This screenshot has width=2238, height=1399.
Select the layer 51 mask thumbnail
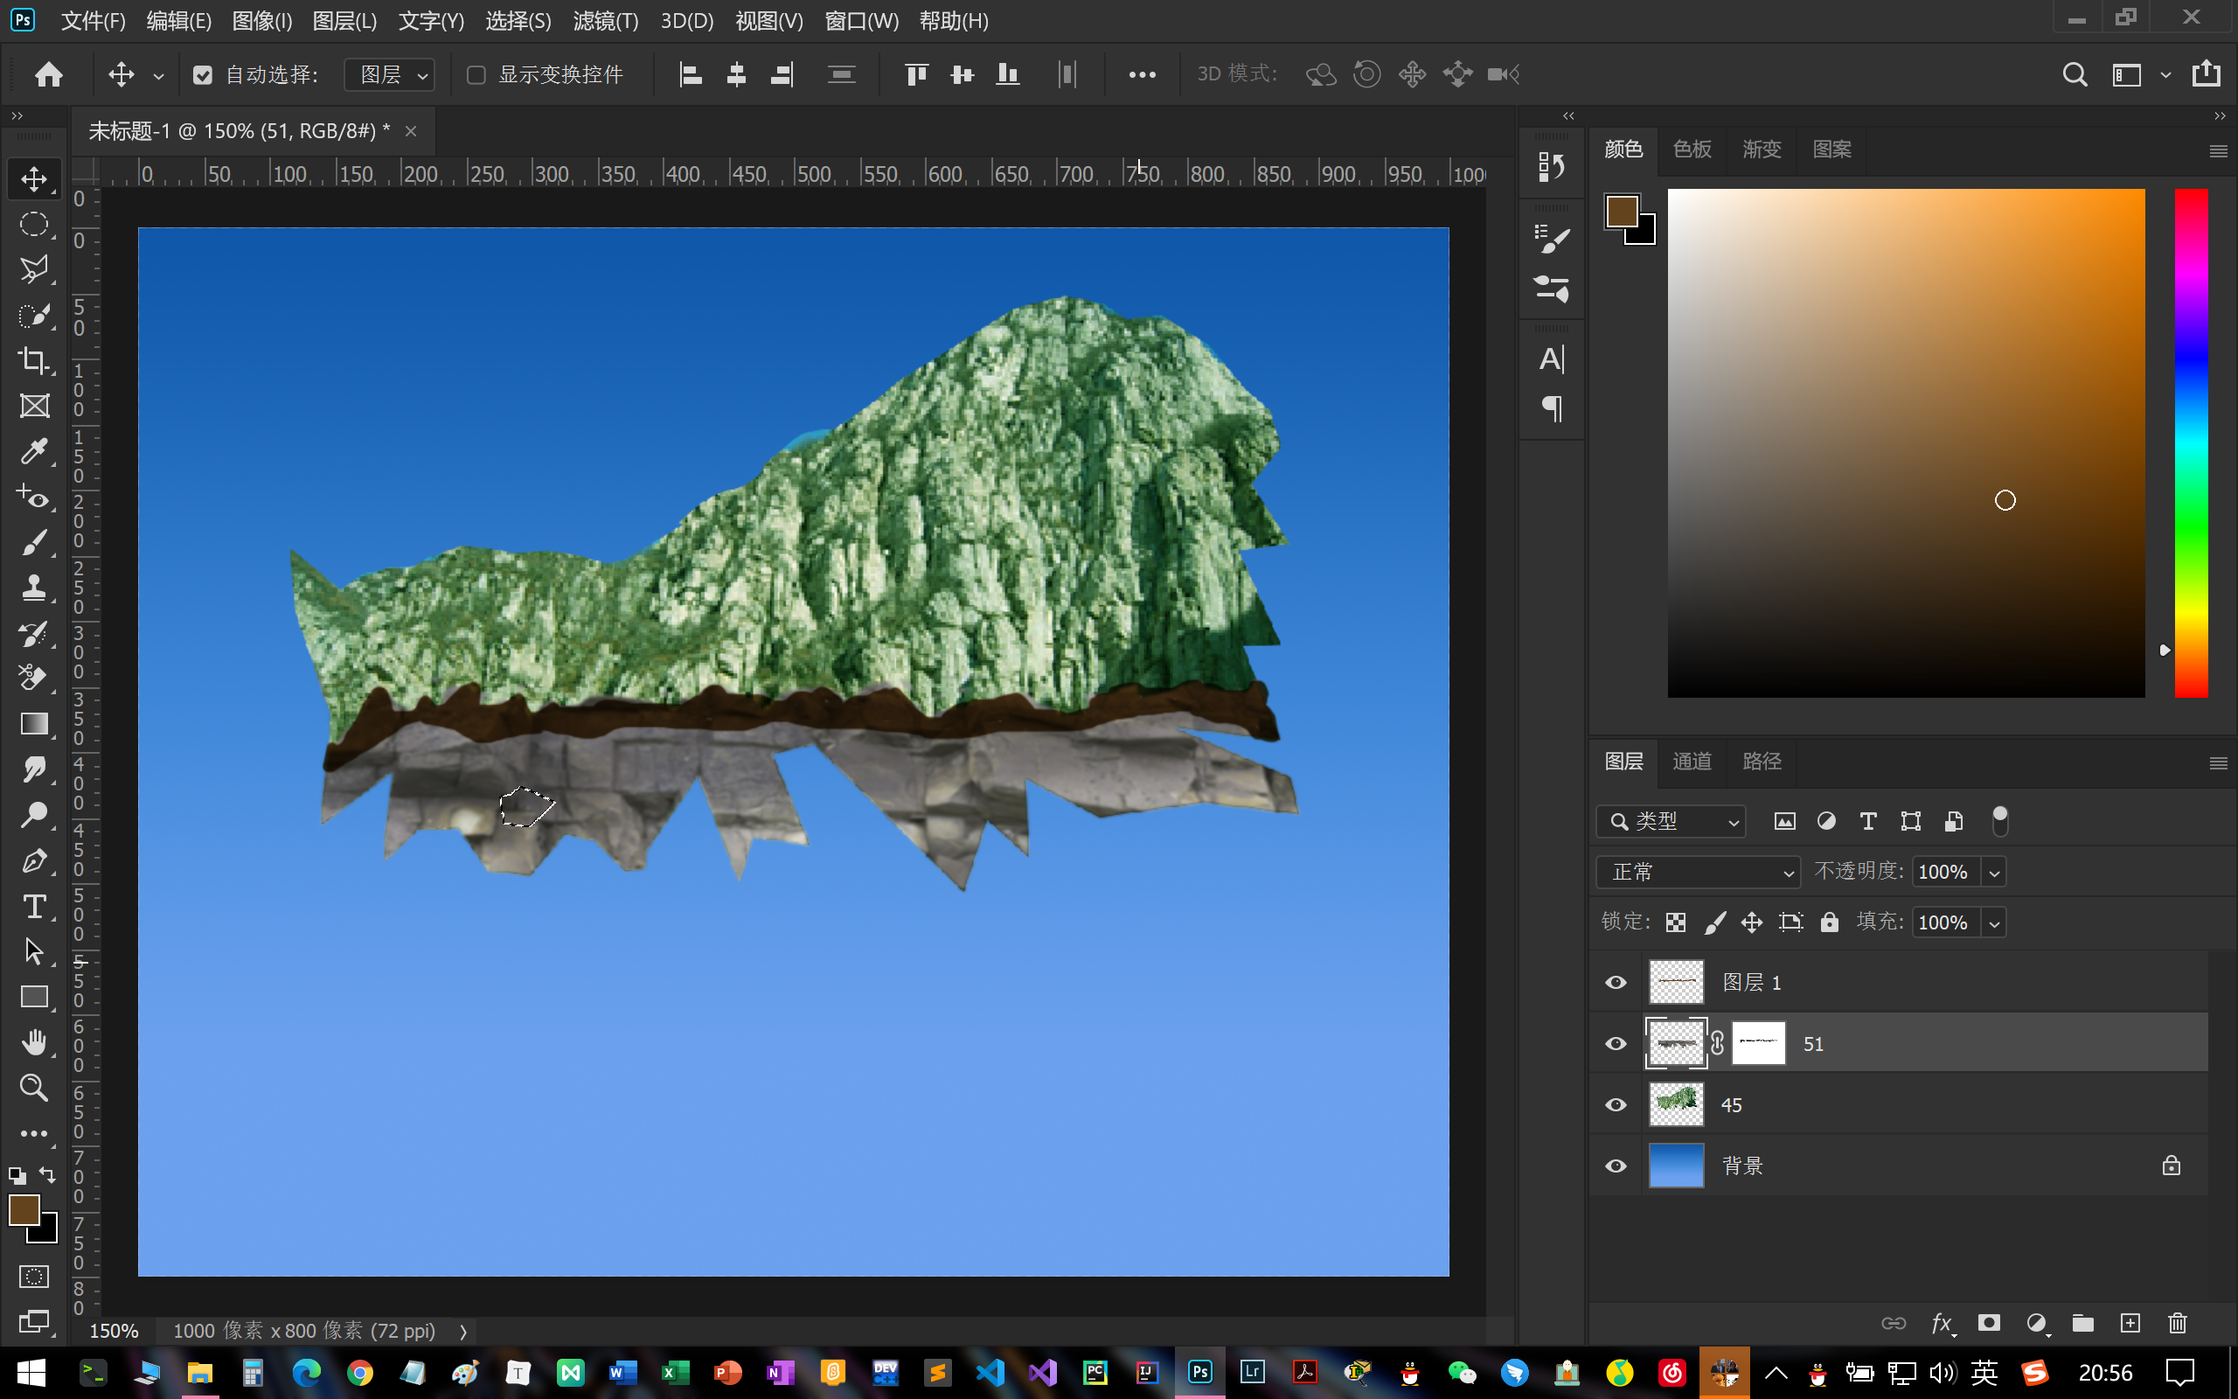point(1757,1044)
